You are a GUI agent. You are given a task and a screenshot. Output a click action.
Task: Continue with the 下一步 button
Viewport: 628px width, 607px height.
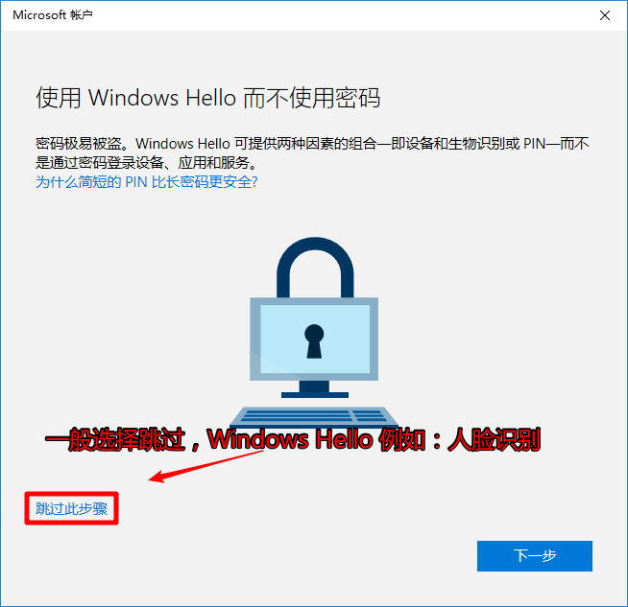(x=534, y=556)
